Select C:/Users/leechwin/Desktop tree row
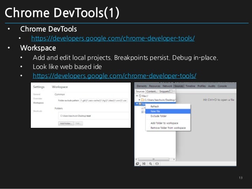The image size is (252, 189). click(155, 100)
